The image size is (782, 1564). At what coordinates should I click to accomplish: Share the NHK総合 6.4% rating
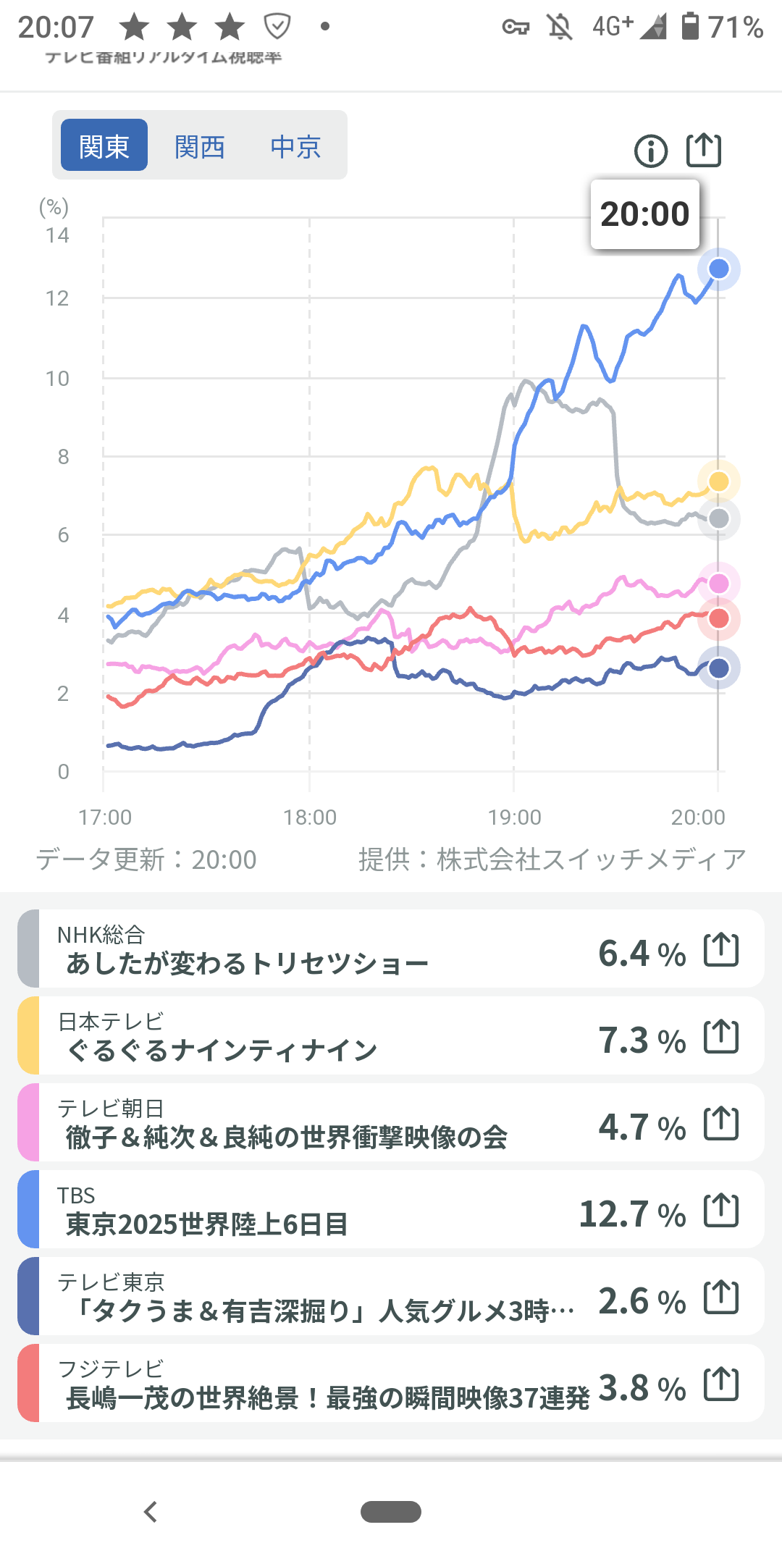(721, 949)
